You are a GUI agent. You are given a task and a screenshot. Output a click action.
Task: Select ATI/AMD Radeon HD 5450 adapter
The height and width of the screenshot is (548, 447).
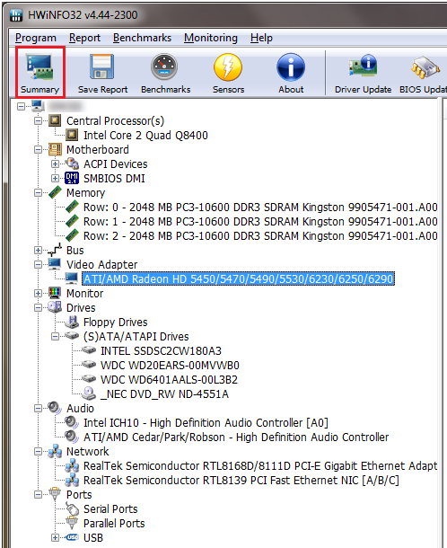[239, 278]
